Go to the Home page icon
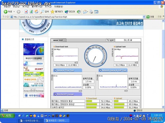Image resolution: width=165 pixels, height=123 pixels. 36,12
